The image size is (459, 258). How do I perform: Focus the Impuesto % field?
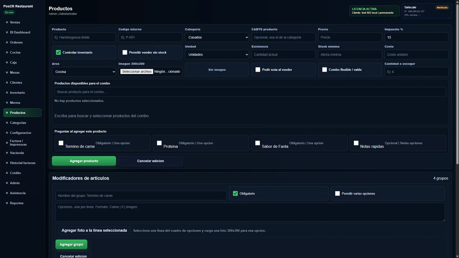[x=417, y=37]
